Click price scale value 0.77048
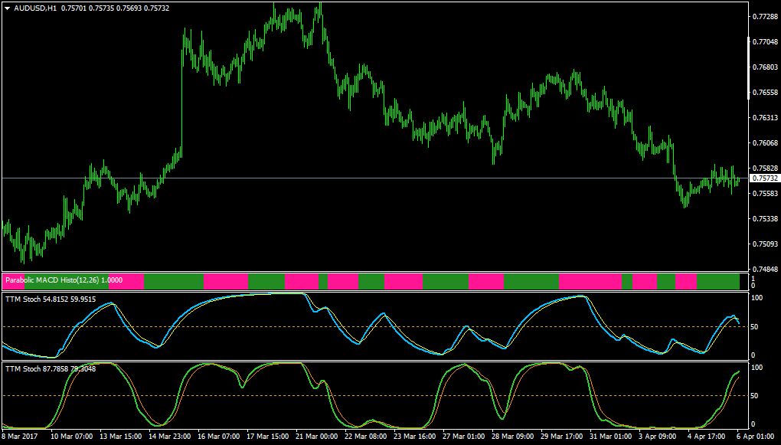Screen dimensions: 781x445 click(765, 42)
